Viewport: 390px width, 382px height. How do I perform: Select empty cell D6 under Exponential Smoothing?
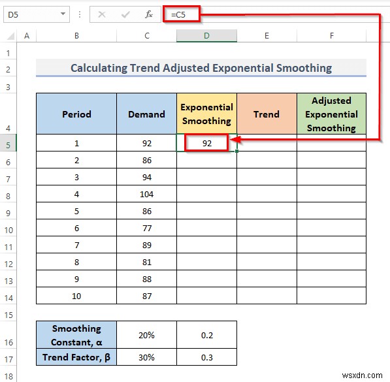coord(206,160)
